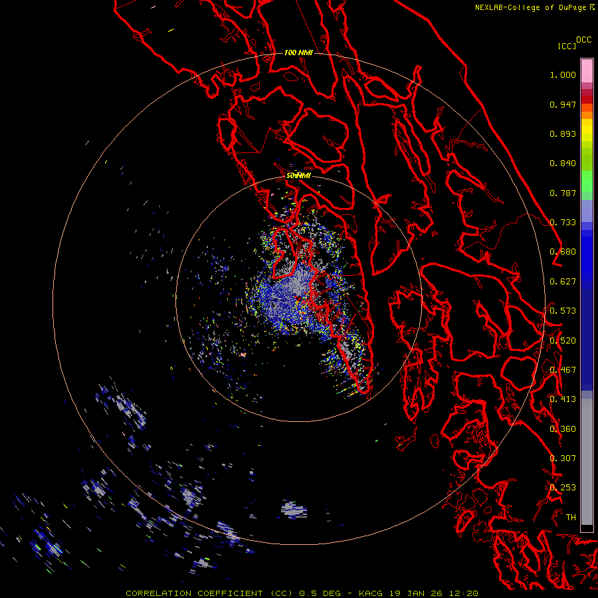This screenshot has height=598, width=598.
Task: Click the 100 NMI range ring label
Action: coord(298,52)
